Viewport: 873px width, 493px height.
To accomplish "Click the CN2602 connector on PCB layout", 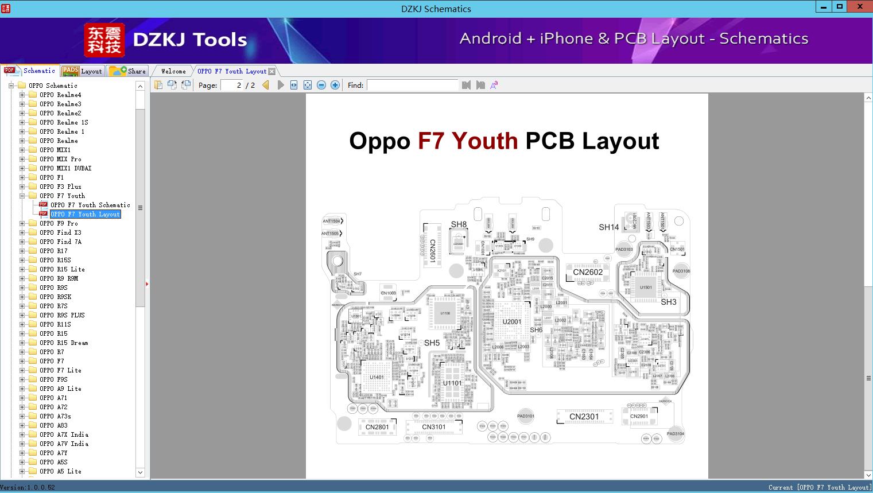I will [588, 272].
